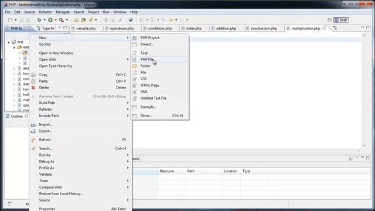The image size is (375, 211).
Task: Select Validate from context menu
Action: tap(80, 174)
